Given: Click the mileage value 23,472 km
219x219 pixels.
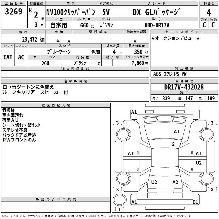Looking at the screenshot, I should tap(33, 39).
